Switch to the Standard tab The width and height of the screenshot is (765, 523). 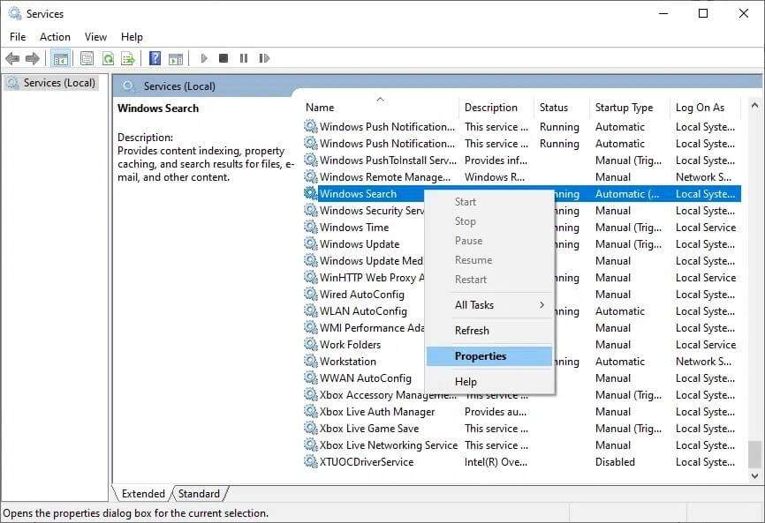[x=199, y=494]
